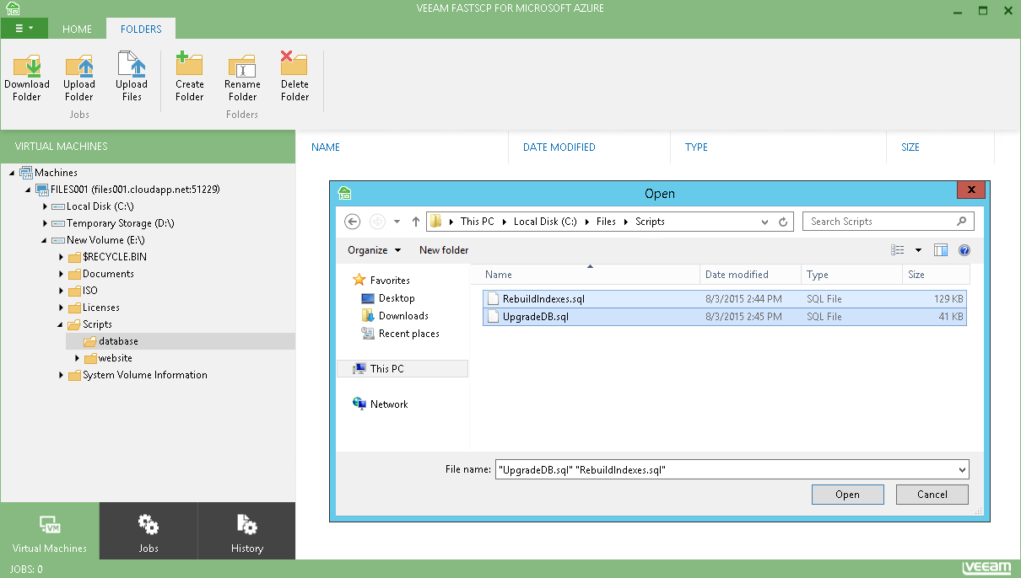Open the File name dropdown arrow

(962, 470)
